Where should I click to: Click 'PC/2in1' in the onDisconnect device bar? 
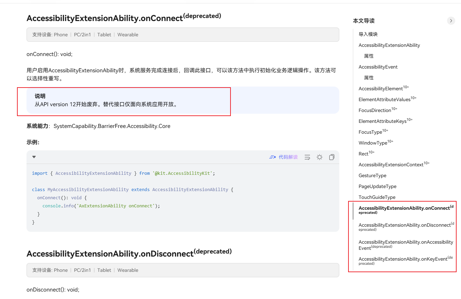83,270
